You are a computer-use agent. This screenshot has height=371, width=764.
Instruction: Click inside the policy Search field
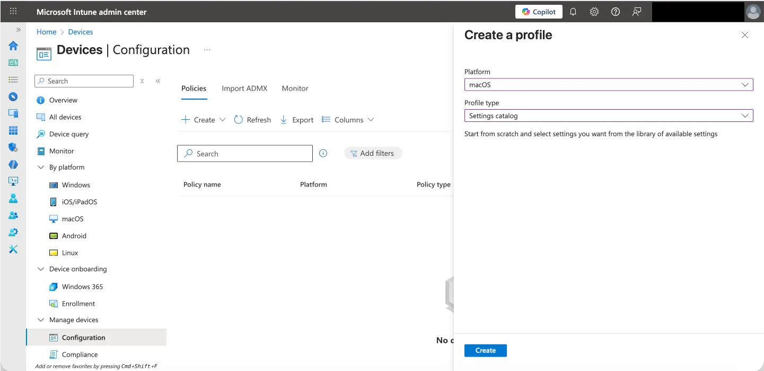tap(244, 153)
